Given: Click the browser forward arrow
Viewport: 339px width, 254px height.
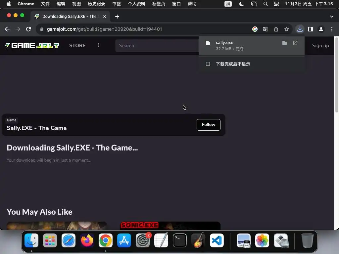Looking at the screenshot, I should pos(18,29).
